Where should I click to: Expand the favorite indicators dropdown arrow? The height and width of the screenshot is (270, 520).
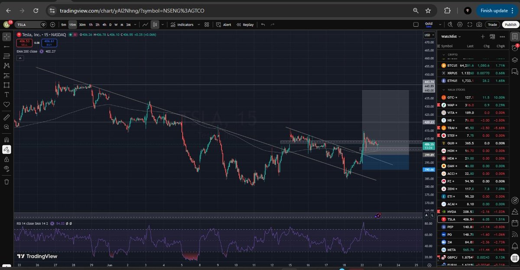[x=198, y=25]
